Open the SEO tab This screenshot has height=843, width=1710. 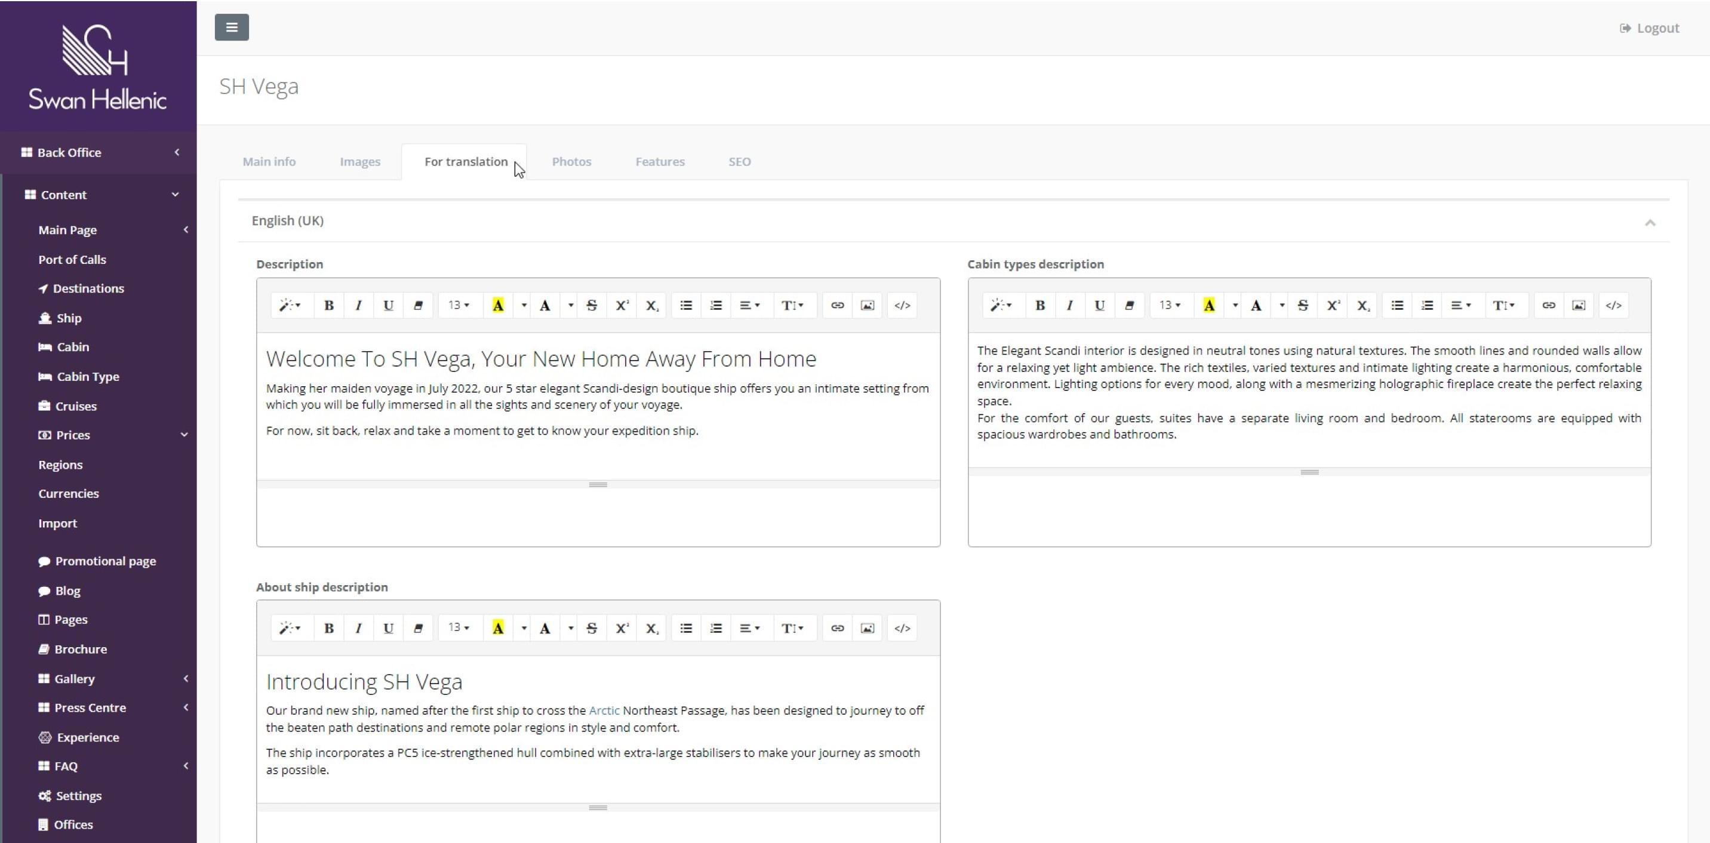click(739, 161)
